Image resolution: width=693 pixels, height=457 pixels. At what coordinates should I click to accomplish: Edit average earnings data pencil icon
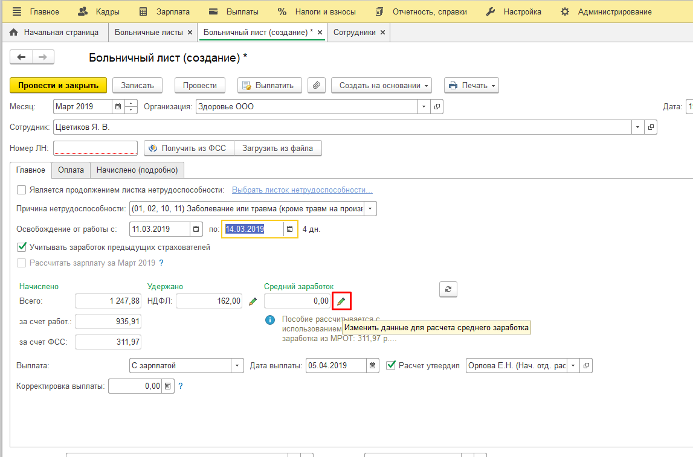click(341, 301)
